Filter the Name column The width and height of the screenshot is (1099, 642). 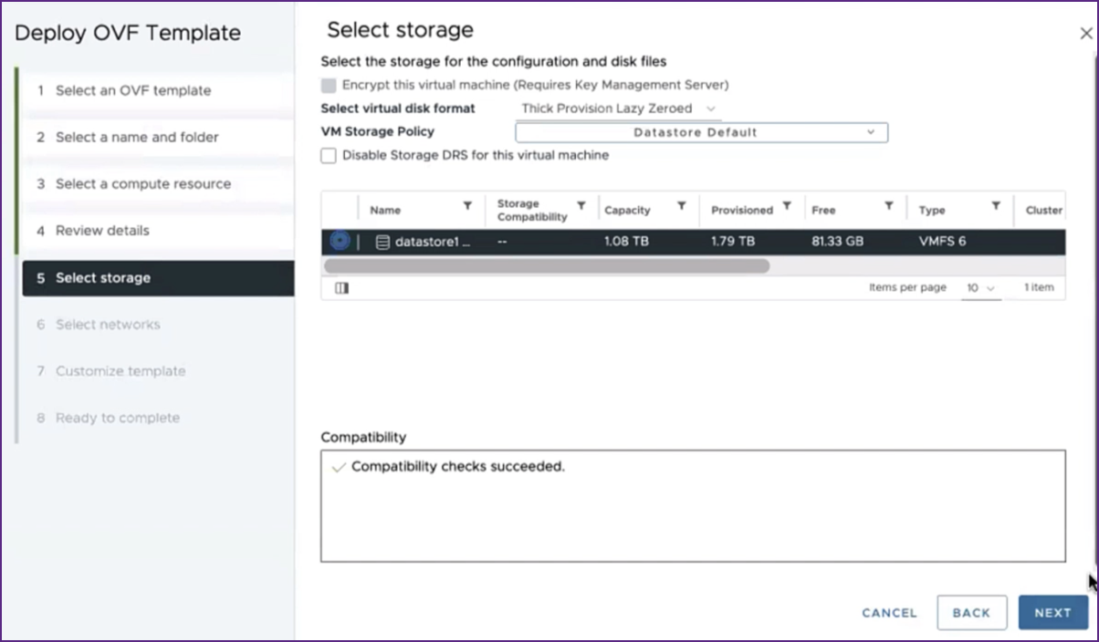click(467, 206)
